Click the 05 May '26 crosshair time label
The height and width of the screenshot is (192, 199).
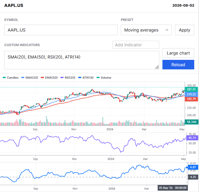pos(173,188)
